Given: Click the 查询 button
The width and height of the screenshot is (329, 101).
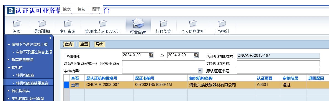Looking at the screenshot, I should pyautogui.click(x=69, y=44).
